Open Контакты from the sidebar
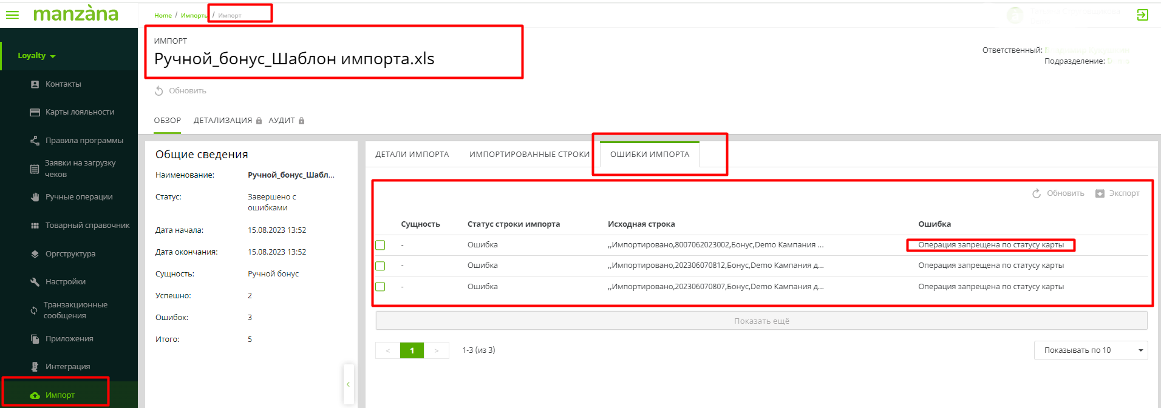This screenshot has width=1161, height=408. coord(63,84)
